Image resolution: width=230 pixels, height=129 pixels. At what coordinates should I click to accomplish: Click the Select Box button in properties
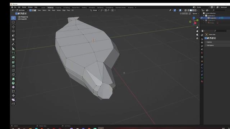[x=207, y=34]
